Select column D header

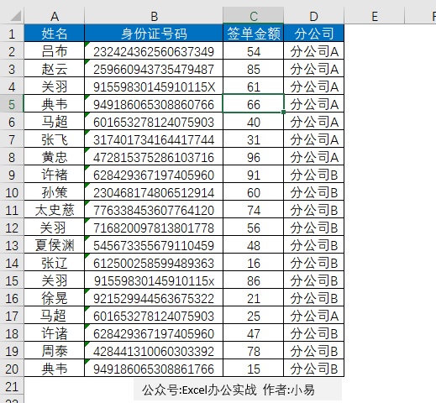pos(314,16)
